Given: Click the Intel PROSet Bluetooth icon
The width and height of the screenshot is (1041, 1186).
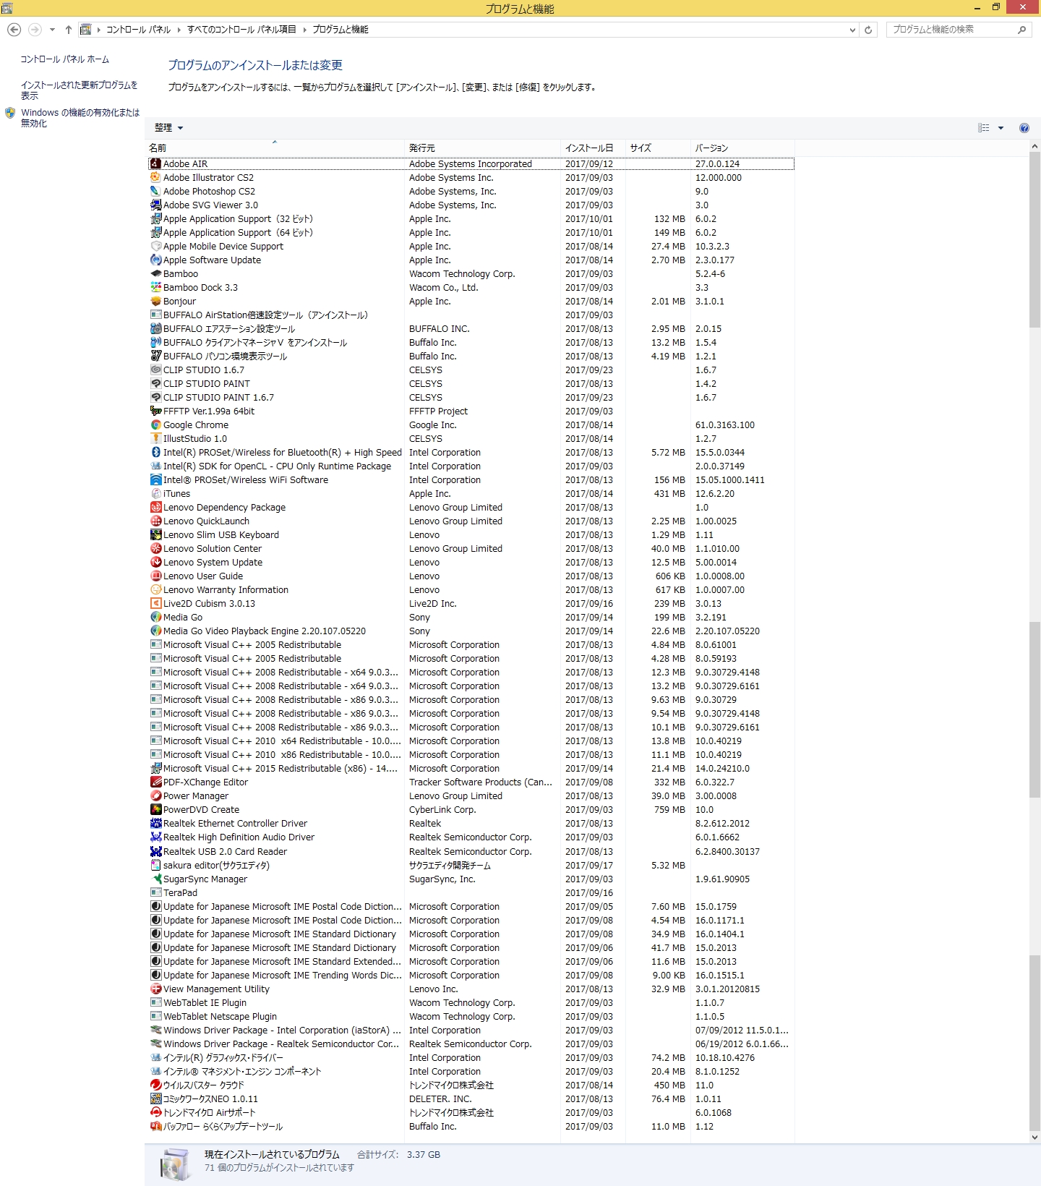Looking at the screenshot, I should click(x=155, y=453).
